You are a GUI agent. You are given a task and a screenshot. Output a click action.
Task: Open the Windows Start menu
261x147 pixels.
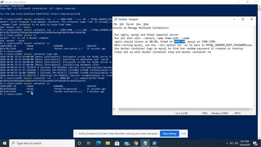(4, 143)
